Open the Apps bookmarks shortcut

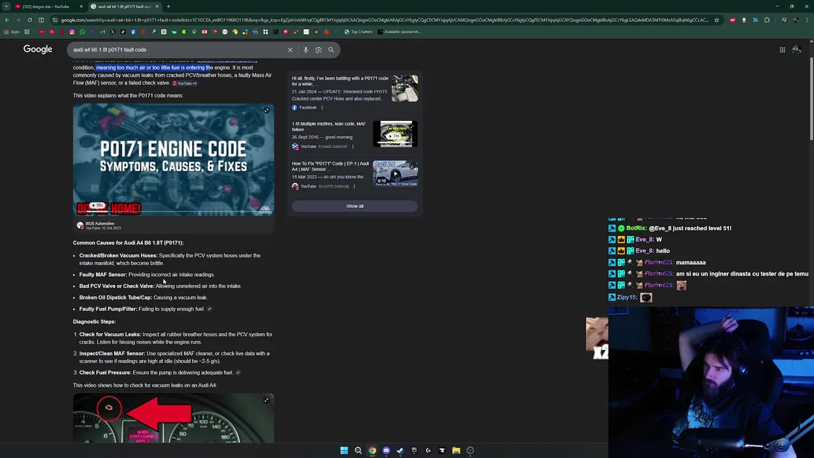pos(12,32)
